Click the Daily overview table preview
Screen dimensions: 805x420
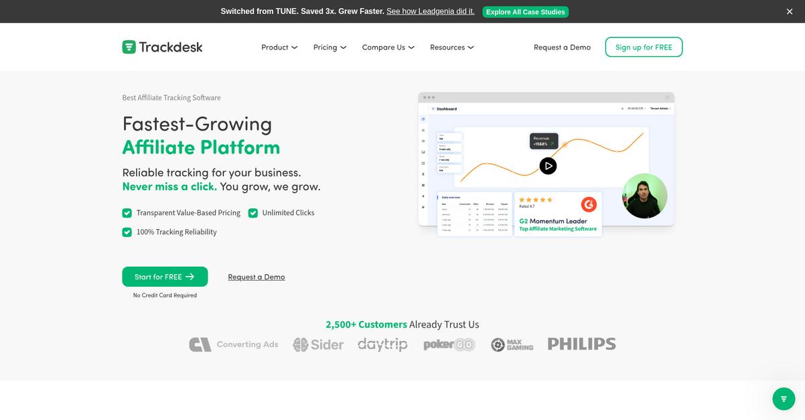coord(474,214)
